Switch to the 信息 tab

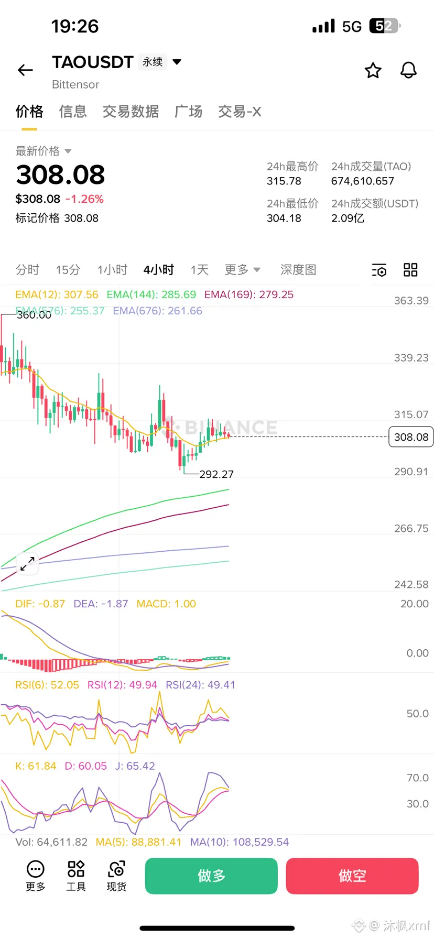pyautogui.click(x=73, y=112)
